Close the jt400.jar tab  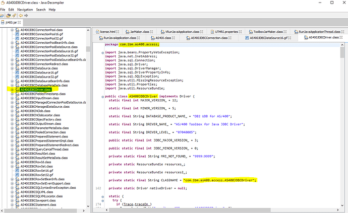(19, 22)
